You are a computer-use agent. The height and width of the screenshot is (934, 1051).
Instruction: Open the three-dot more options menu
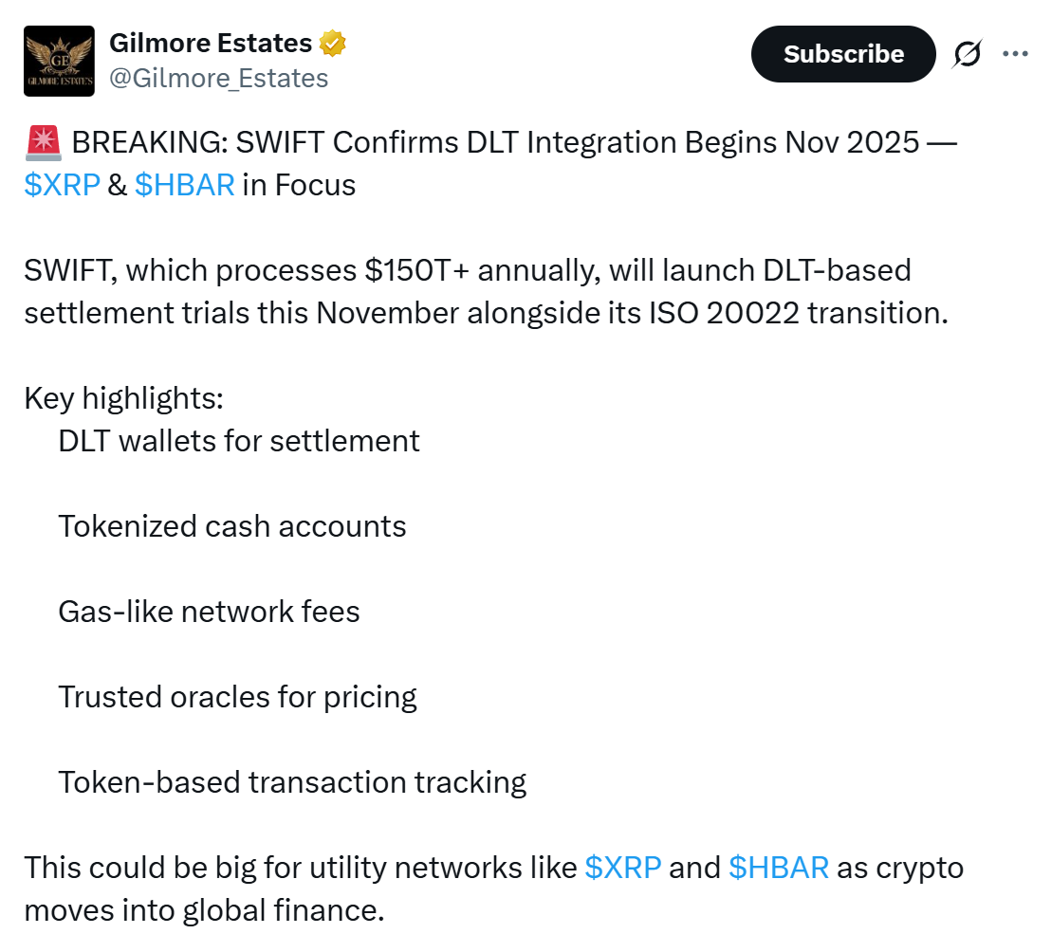1015,54
